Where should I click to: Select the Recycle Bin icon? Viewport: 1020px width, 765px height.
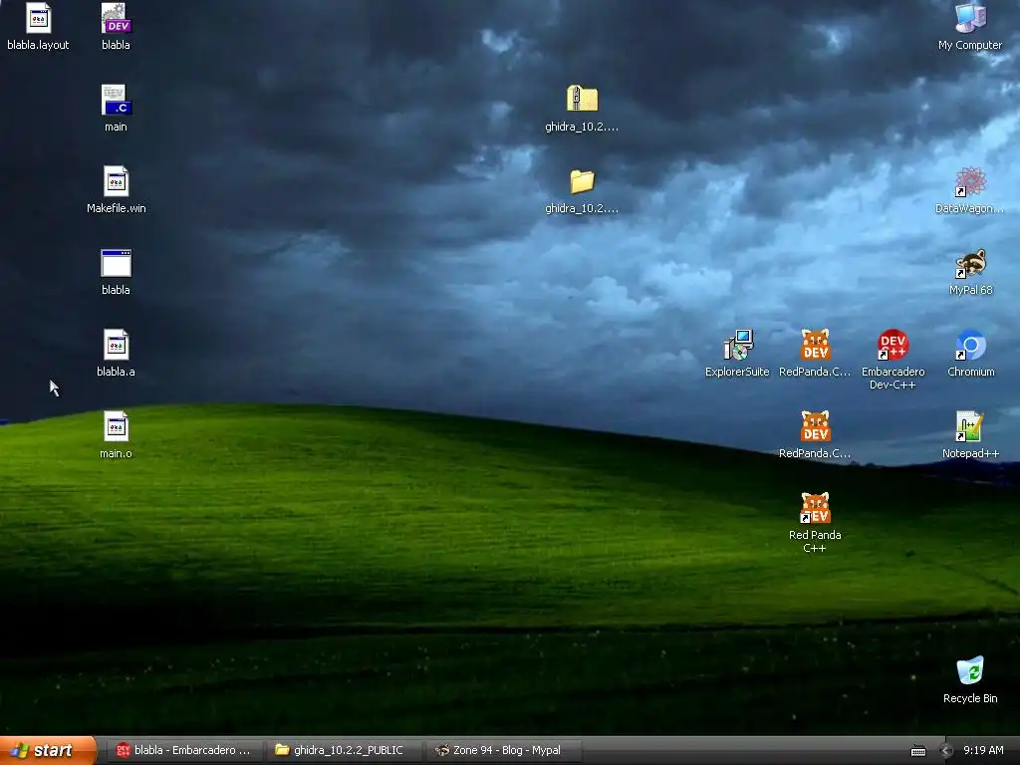(x=970, y=671)
